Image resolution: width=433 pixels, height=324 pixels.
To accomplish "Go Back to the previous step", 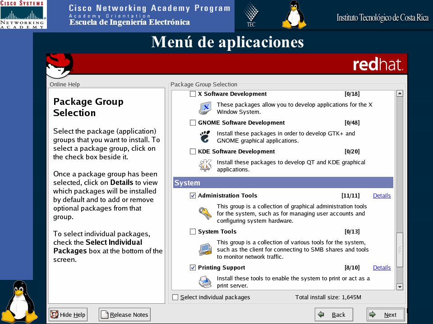I will 334,315.
